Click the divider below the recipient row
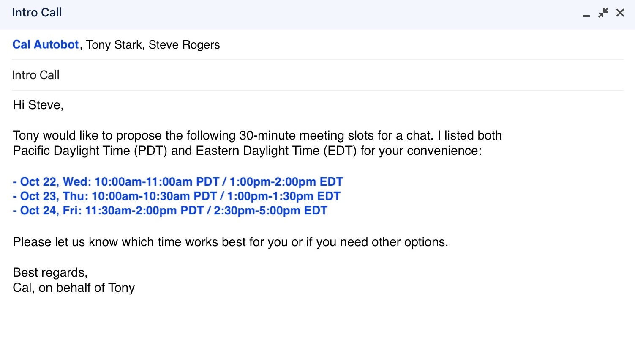The height and width of the screenshot is (343, 635). [317, 60]
